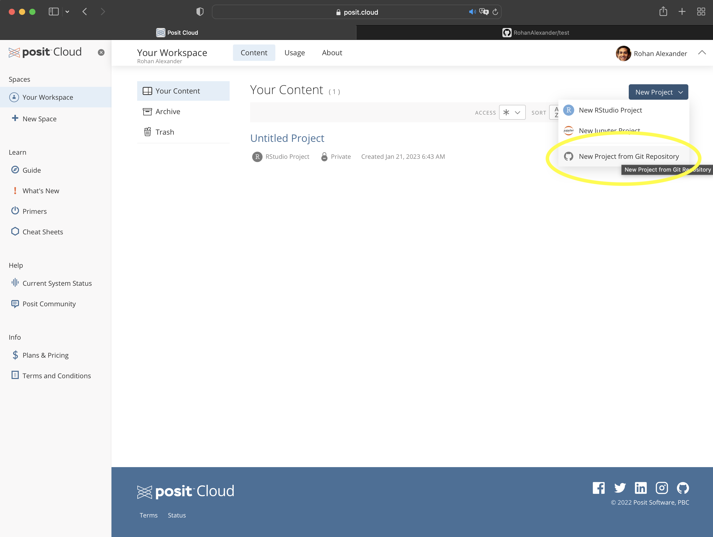Choose New RStudio Project menu item
The image size is (713, 537).
point(610,110)
